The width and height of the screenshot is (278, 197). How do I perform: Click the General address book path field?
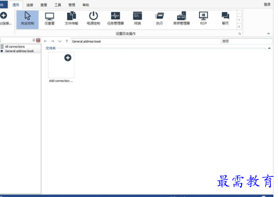click(x=146, y=41)
